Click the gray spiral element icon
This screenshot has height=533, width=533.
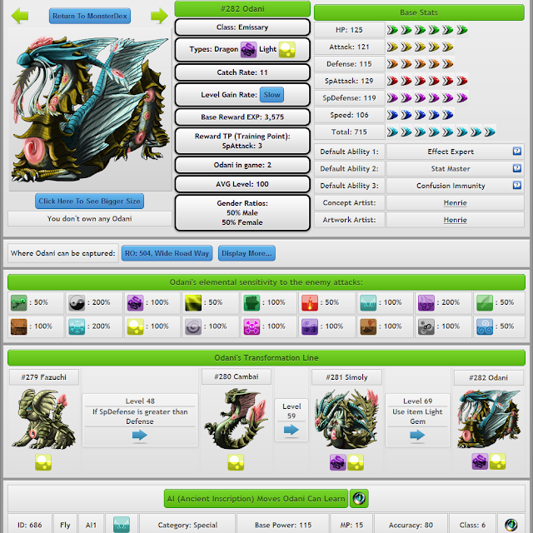(x=193, y=326)
